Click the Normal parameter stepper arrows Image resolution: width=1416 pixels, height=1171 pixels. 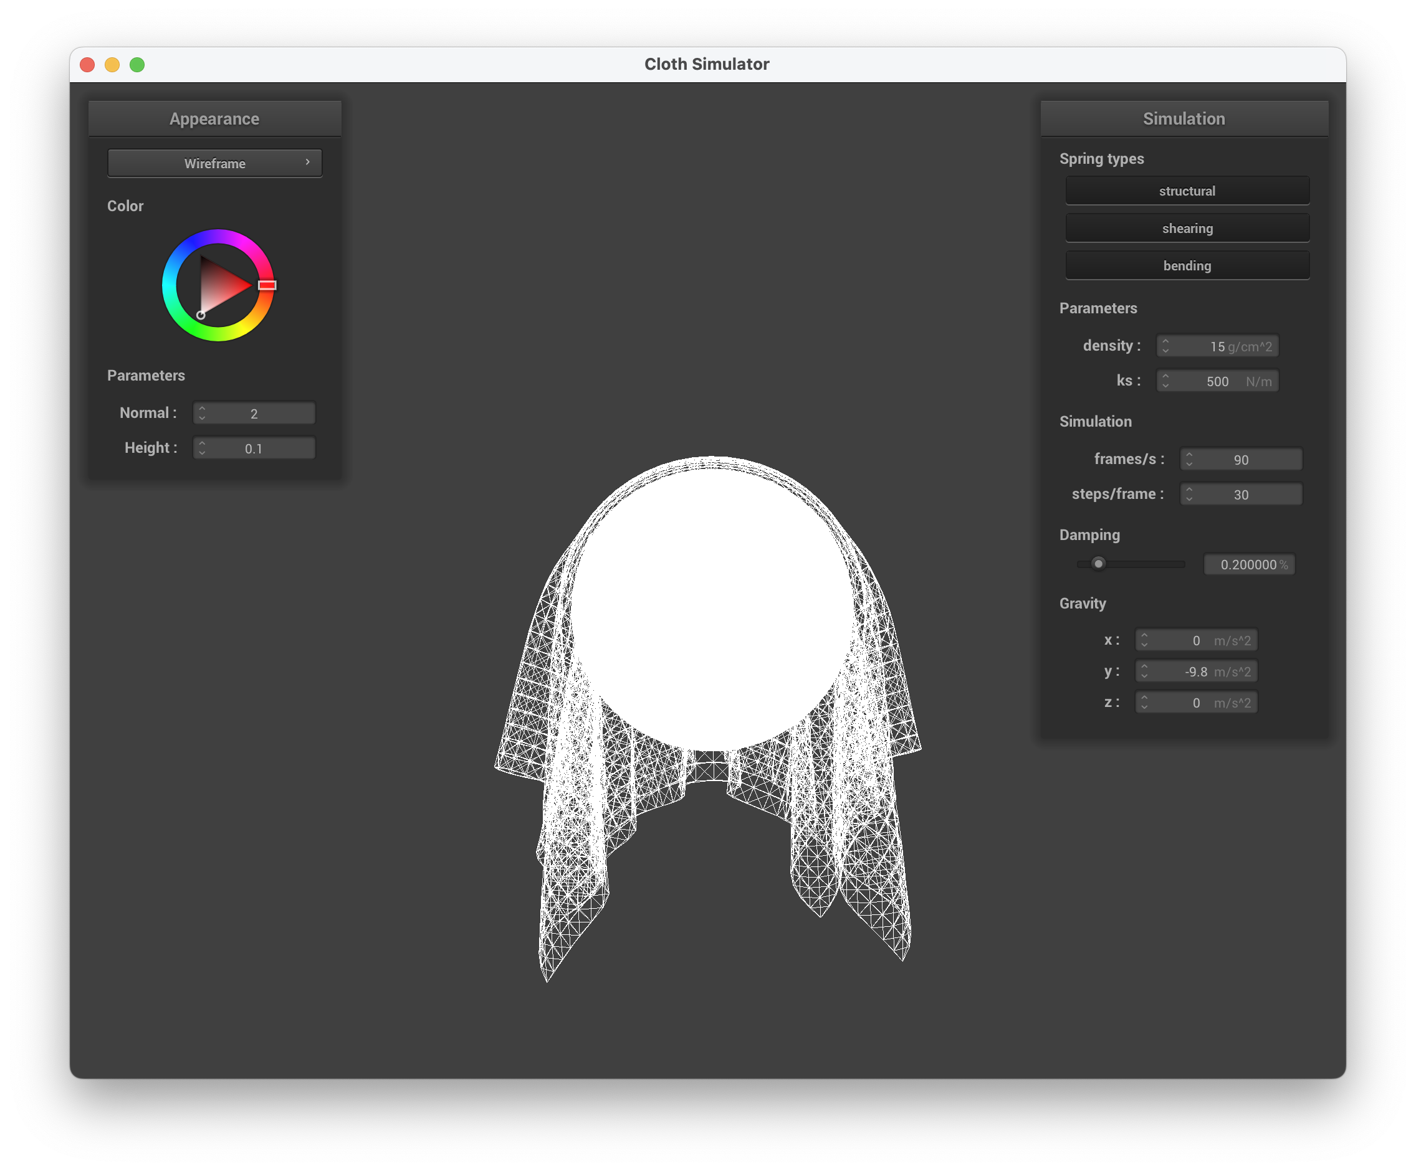point(201,413)
